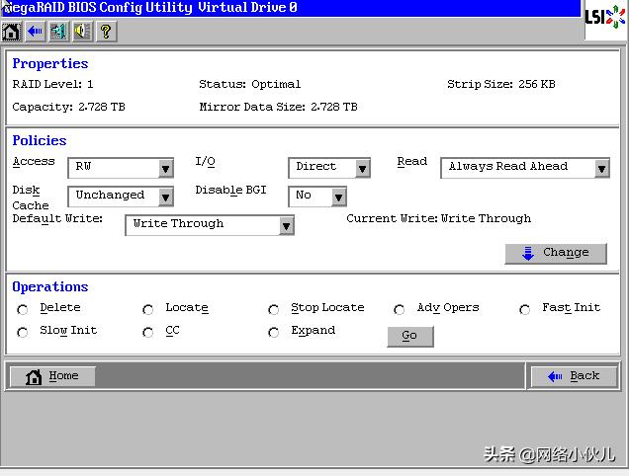This screenshot has width=629, height=476.
Task: Click the speaker sound toolbar icon
Action: coord(82,32)
